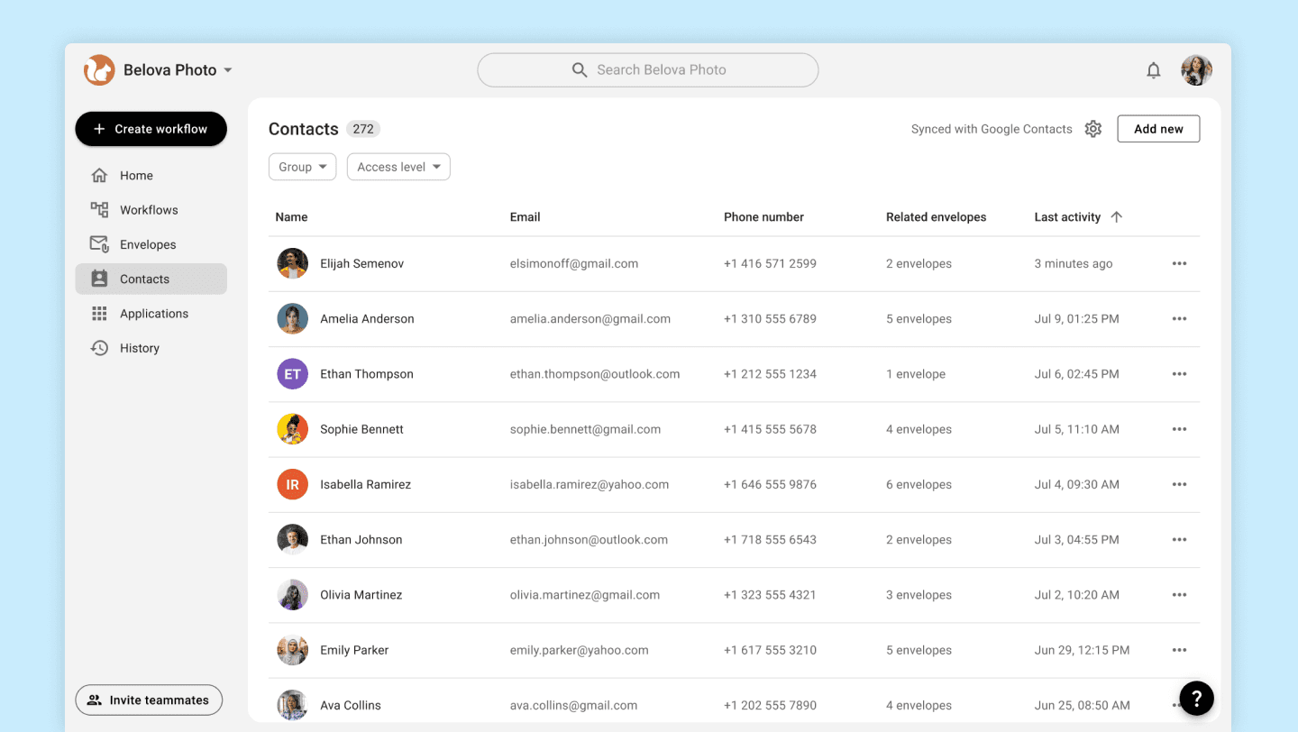Go to Home in the sidebar
The height and width of the screenshot is (732, 1298).
[151, 176]
